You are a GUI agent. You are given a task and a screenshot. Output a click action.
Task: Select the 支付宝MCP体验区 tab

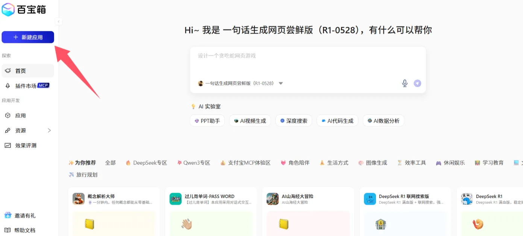(x=246, y=163)
